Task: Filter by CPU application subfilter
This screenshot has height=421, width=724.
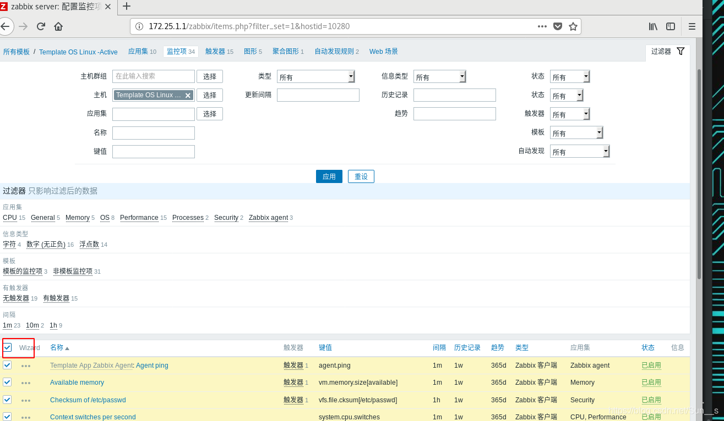Action: pos(10,218)
